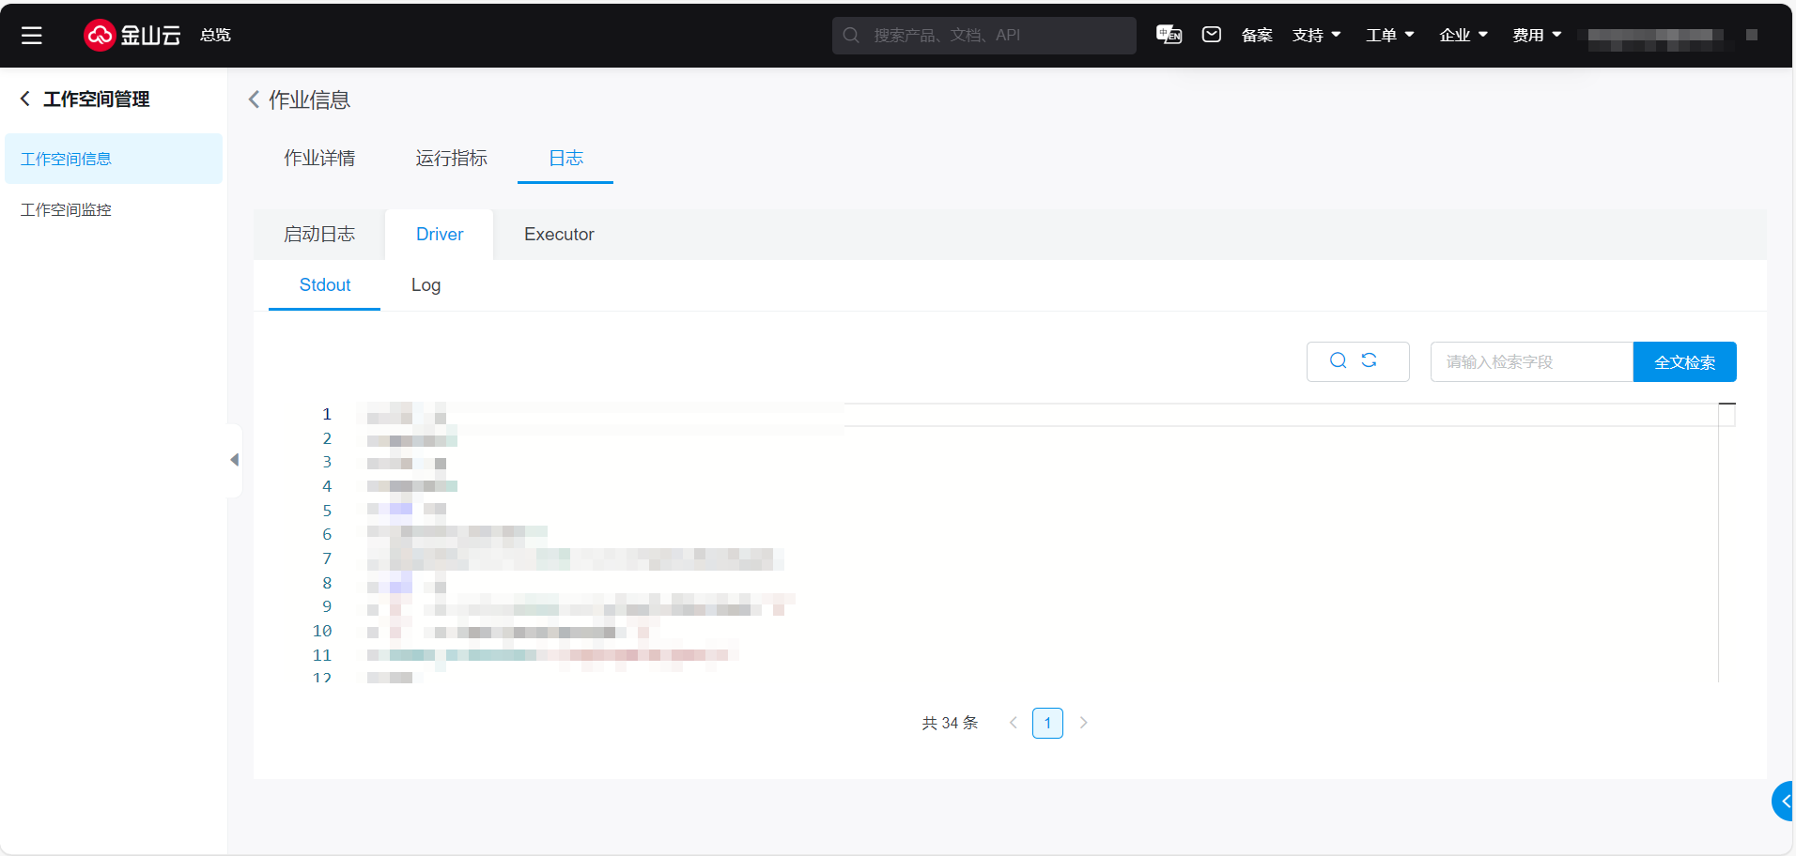Switch to the 运行指标 tab
This screenshot has width=1796, height=856.
tap(452, 158)
